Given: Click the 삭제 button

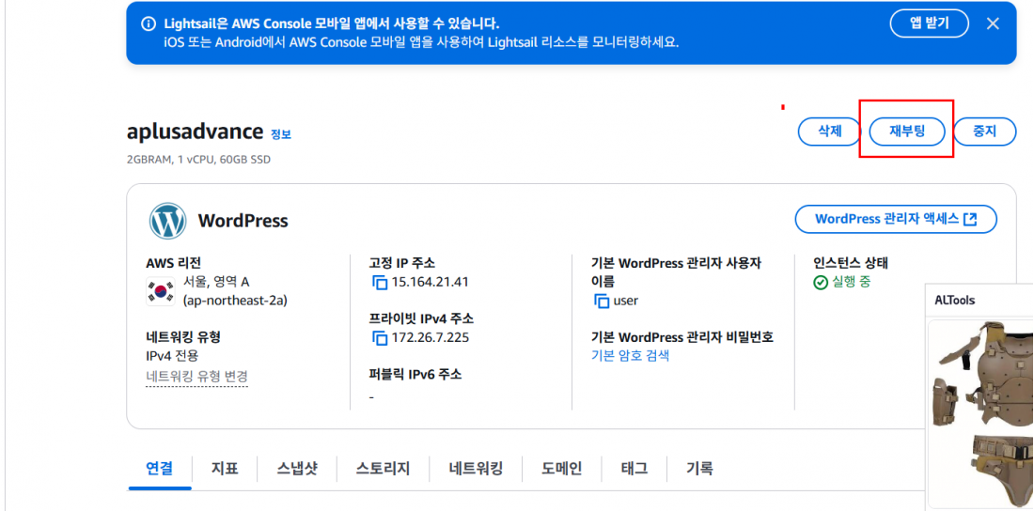Looking at the screenshot, I should (830, 132).
